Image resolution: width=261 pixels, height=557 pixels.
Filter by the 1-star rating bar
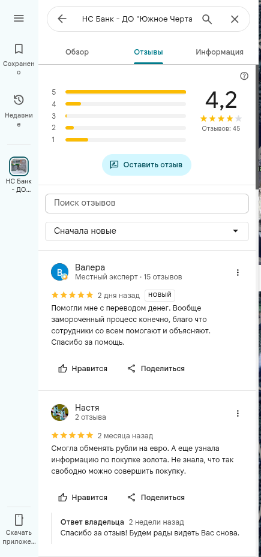coord(119,140)
